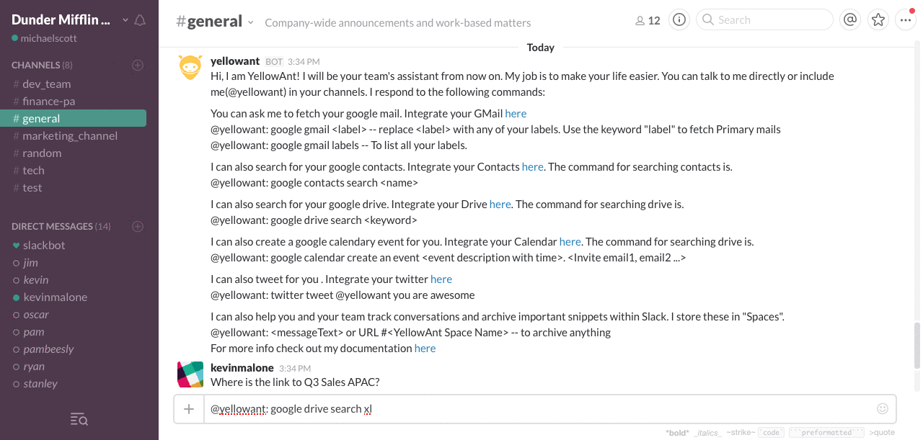The image size is (923, 440).
Task: Show starred items star icon
Action: [878, 20]
